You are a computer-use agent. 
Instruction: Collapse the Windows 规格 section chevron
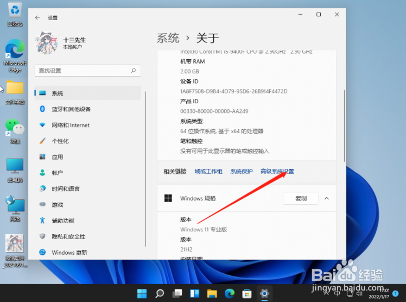pyautogui.click(x=327, y=198)
